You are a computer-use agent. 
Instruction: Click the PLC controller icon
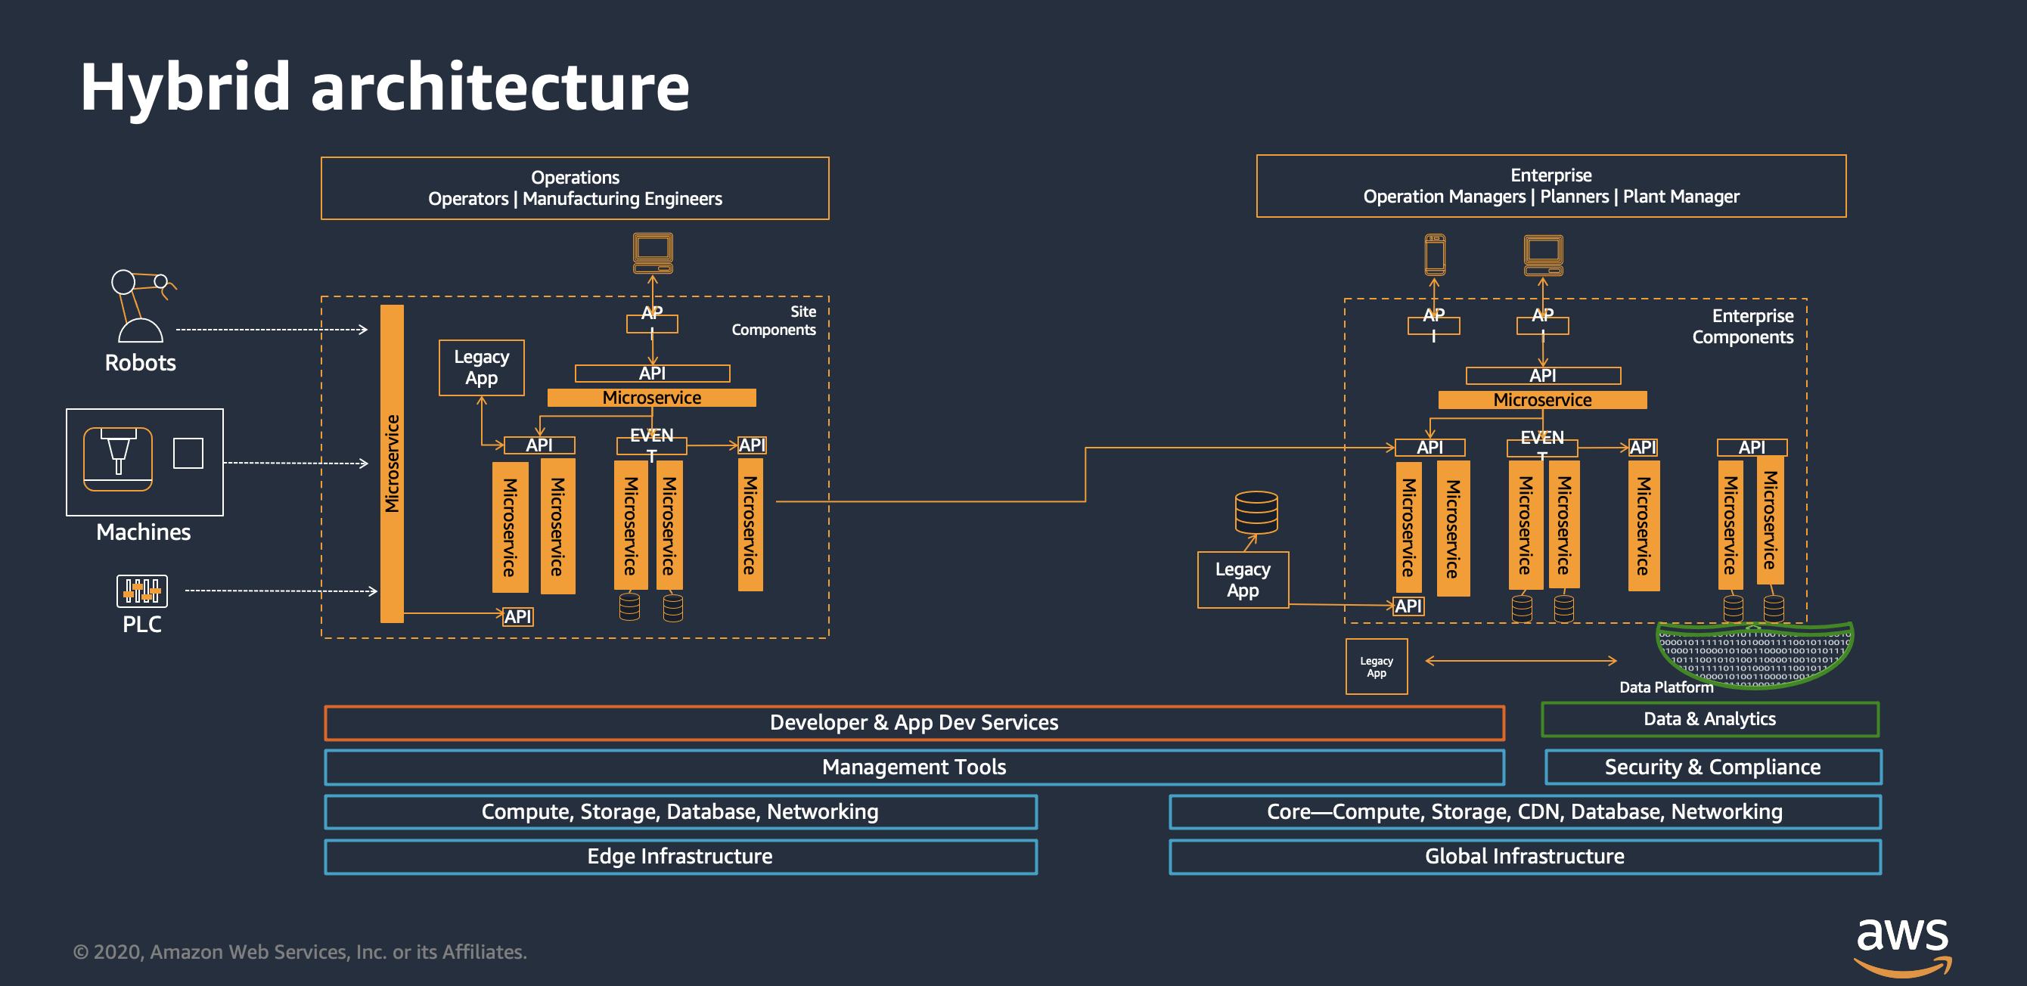[141, 591]
